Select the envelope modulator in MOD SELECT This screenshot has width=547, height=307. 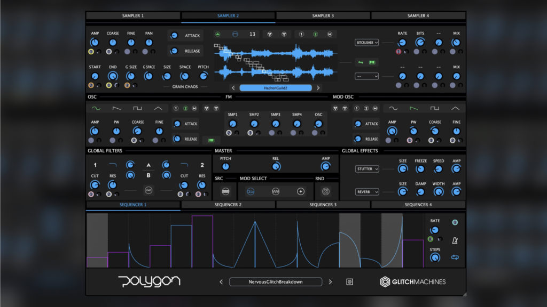[x=251, y=191]
